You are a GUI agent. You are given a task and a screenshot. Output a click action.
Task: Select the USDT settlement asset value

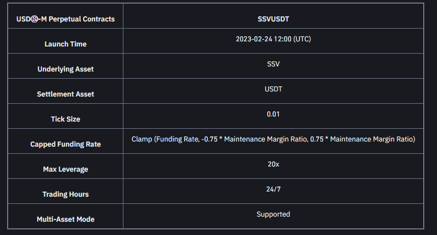[273, 89]
